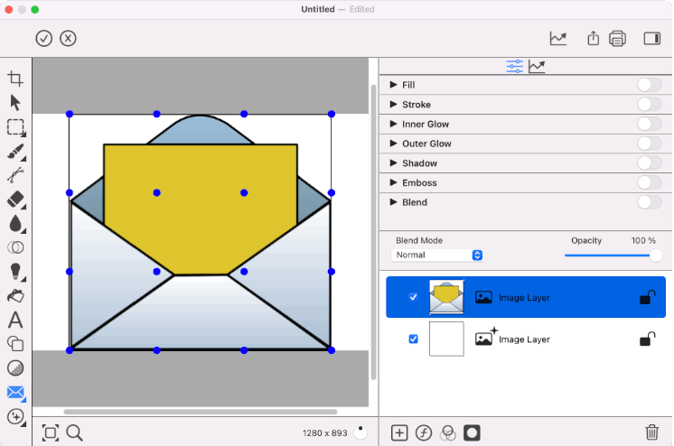
Task: Toggle the sidebar panel visibility
Action: (x=652, y=38)
